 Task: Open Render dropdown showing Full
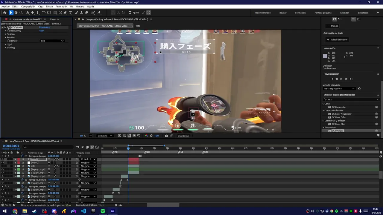52,41
